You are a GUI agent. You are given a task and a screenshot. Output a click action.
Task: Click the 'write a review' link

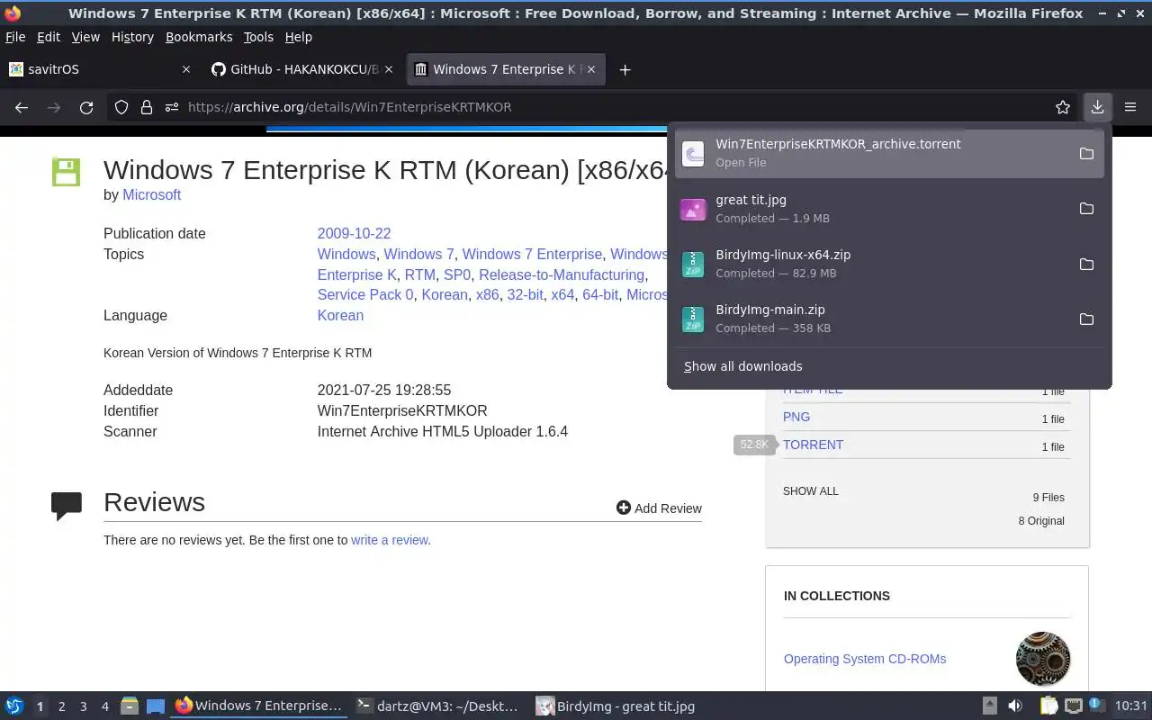tap(389, 540)
